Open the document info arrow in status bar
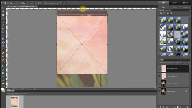 [33, 89]
